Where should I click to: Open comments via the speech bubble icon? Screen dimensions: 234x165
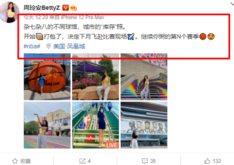145,161
